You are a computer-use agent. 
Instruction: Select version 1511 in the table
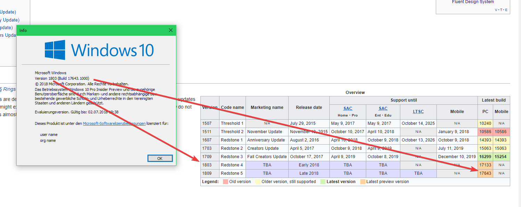pyautogui.click(x=210, y=132)
